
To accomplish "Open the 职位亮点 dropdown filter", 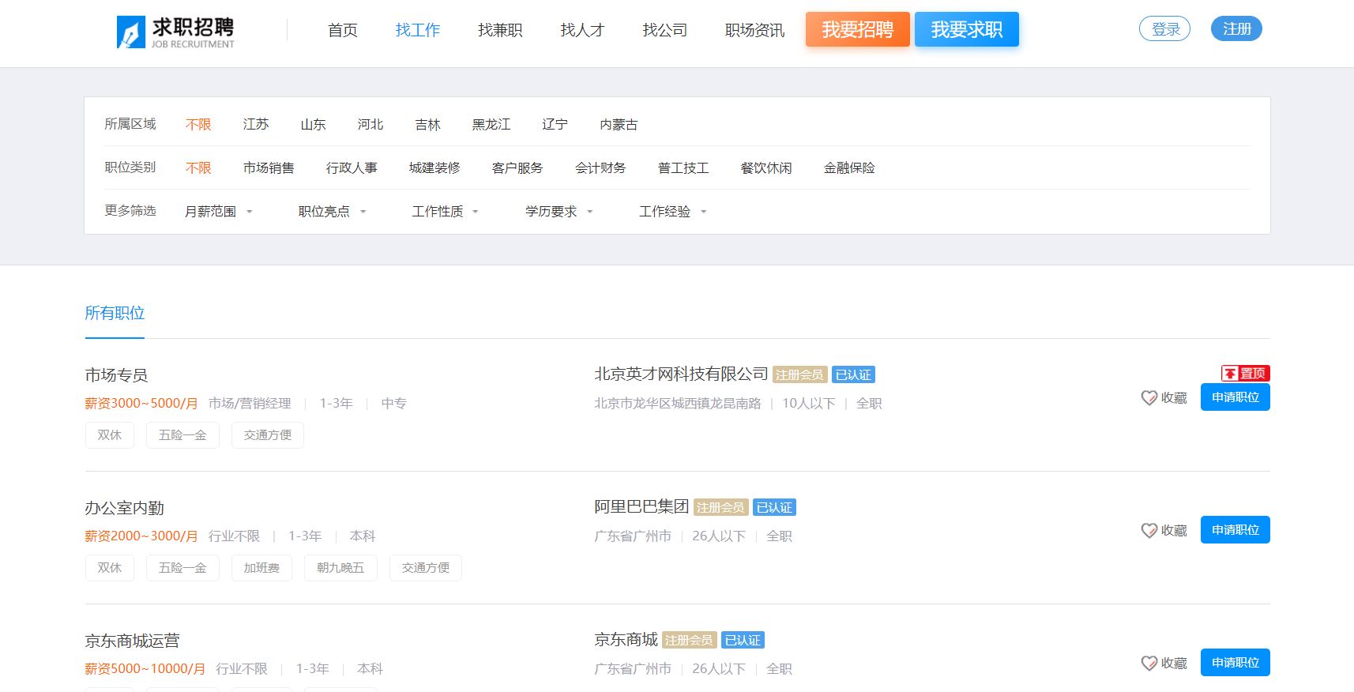I will (x=332, y=212).
